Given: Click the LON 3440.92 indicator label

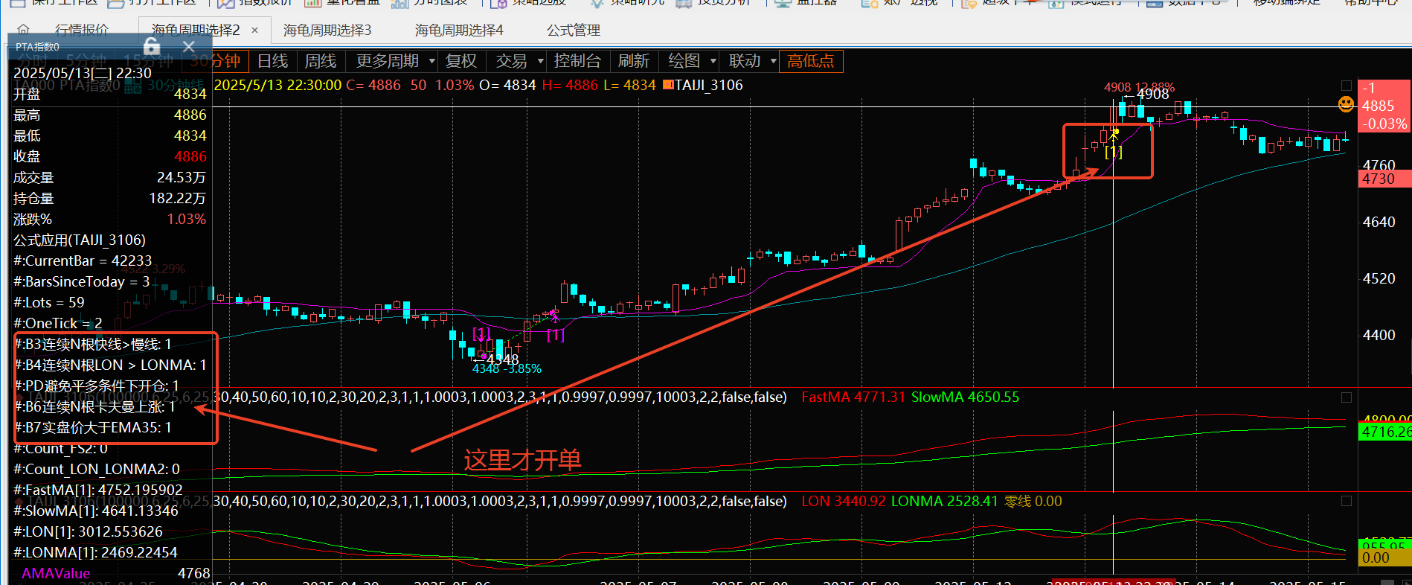Looking at the screenshot, I should 844,502.
